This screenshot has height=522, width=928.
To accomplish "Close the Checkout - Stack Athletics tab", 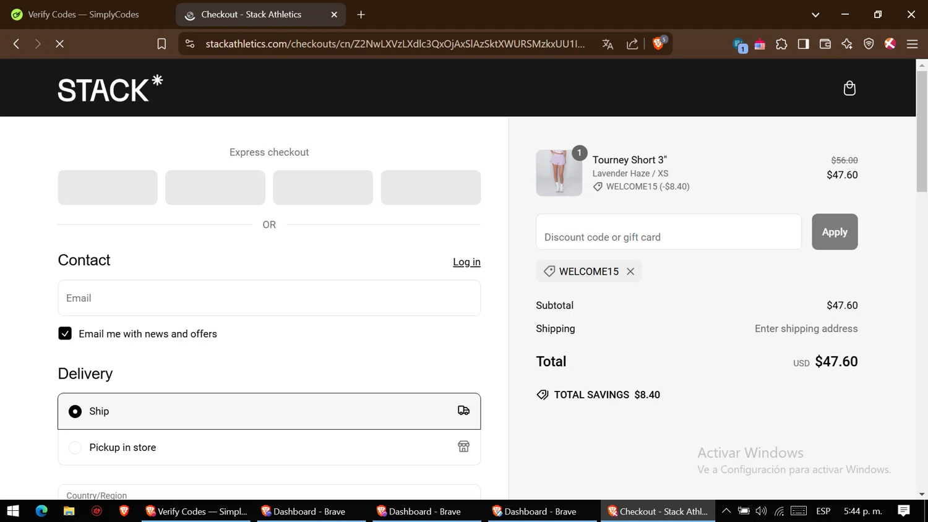I will (x=334, y=14).
